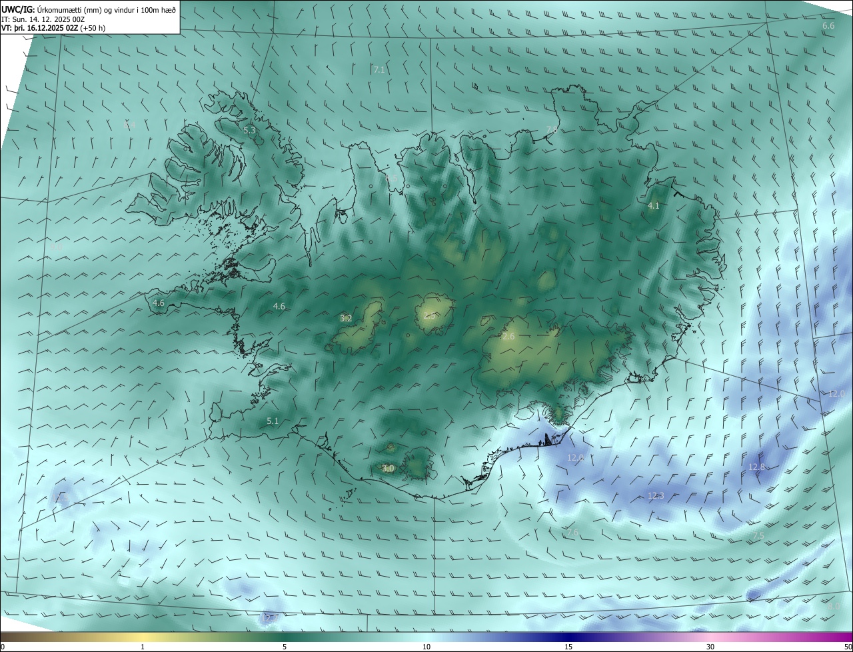Click the 7.1 value on the map

[x=379, y=69]
